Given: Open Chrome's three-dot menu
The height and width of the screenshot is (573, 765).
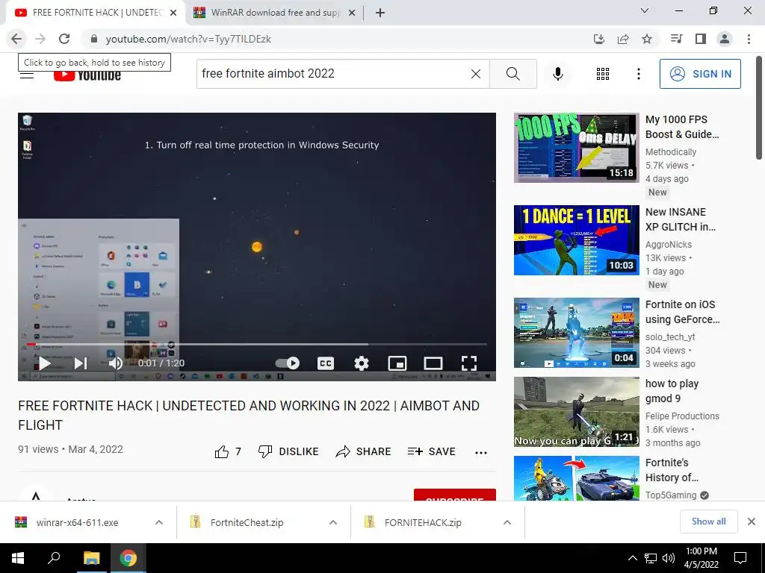Looking at the screenshot, I should pyautogui.click(x=749, y=39).
